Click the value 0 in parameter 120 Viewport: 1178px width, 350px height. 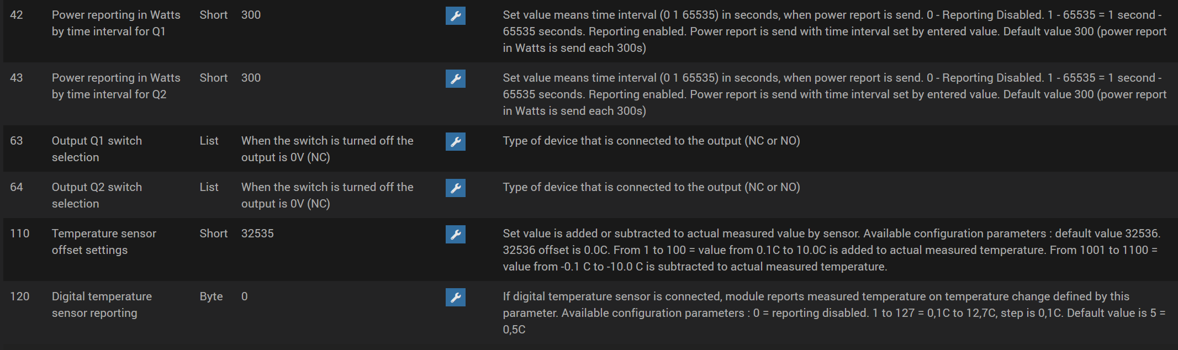click(245, 296)
